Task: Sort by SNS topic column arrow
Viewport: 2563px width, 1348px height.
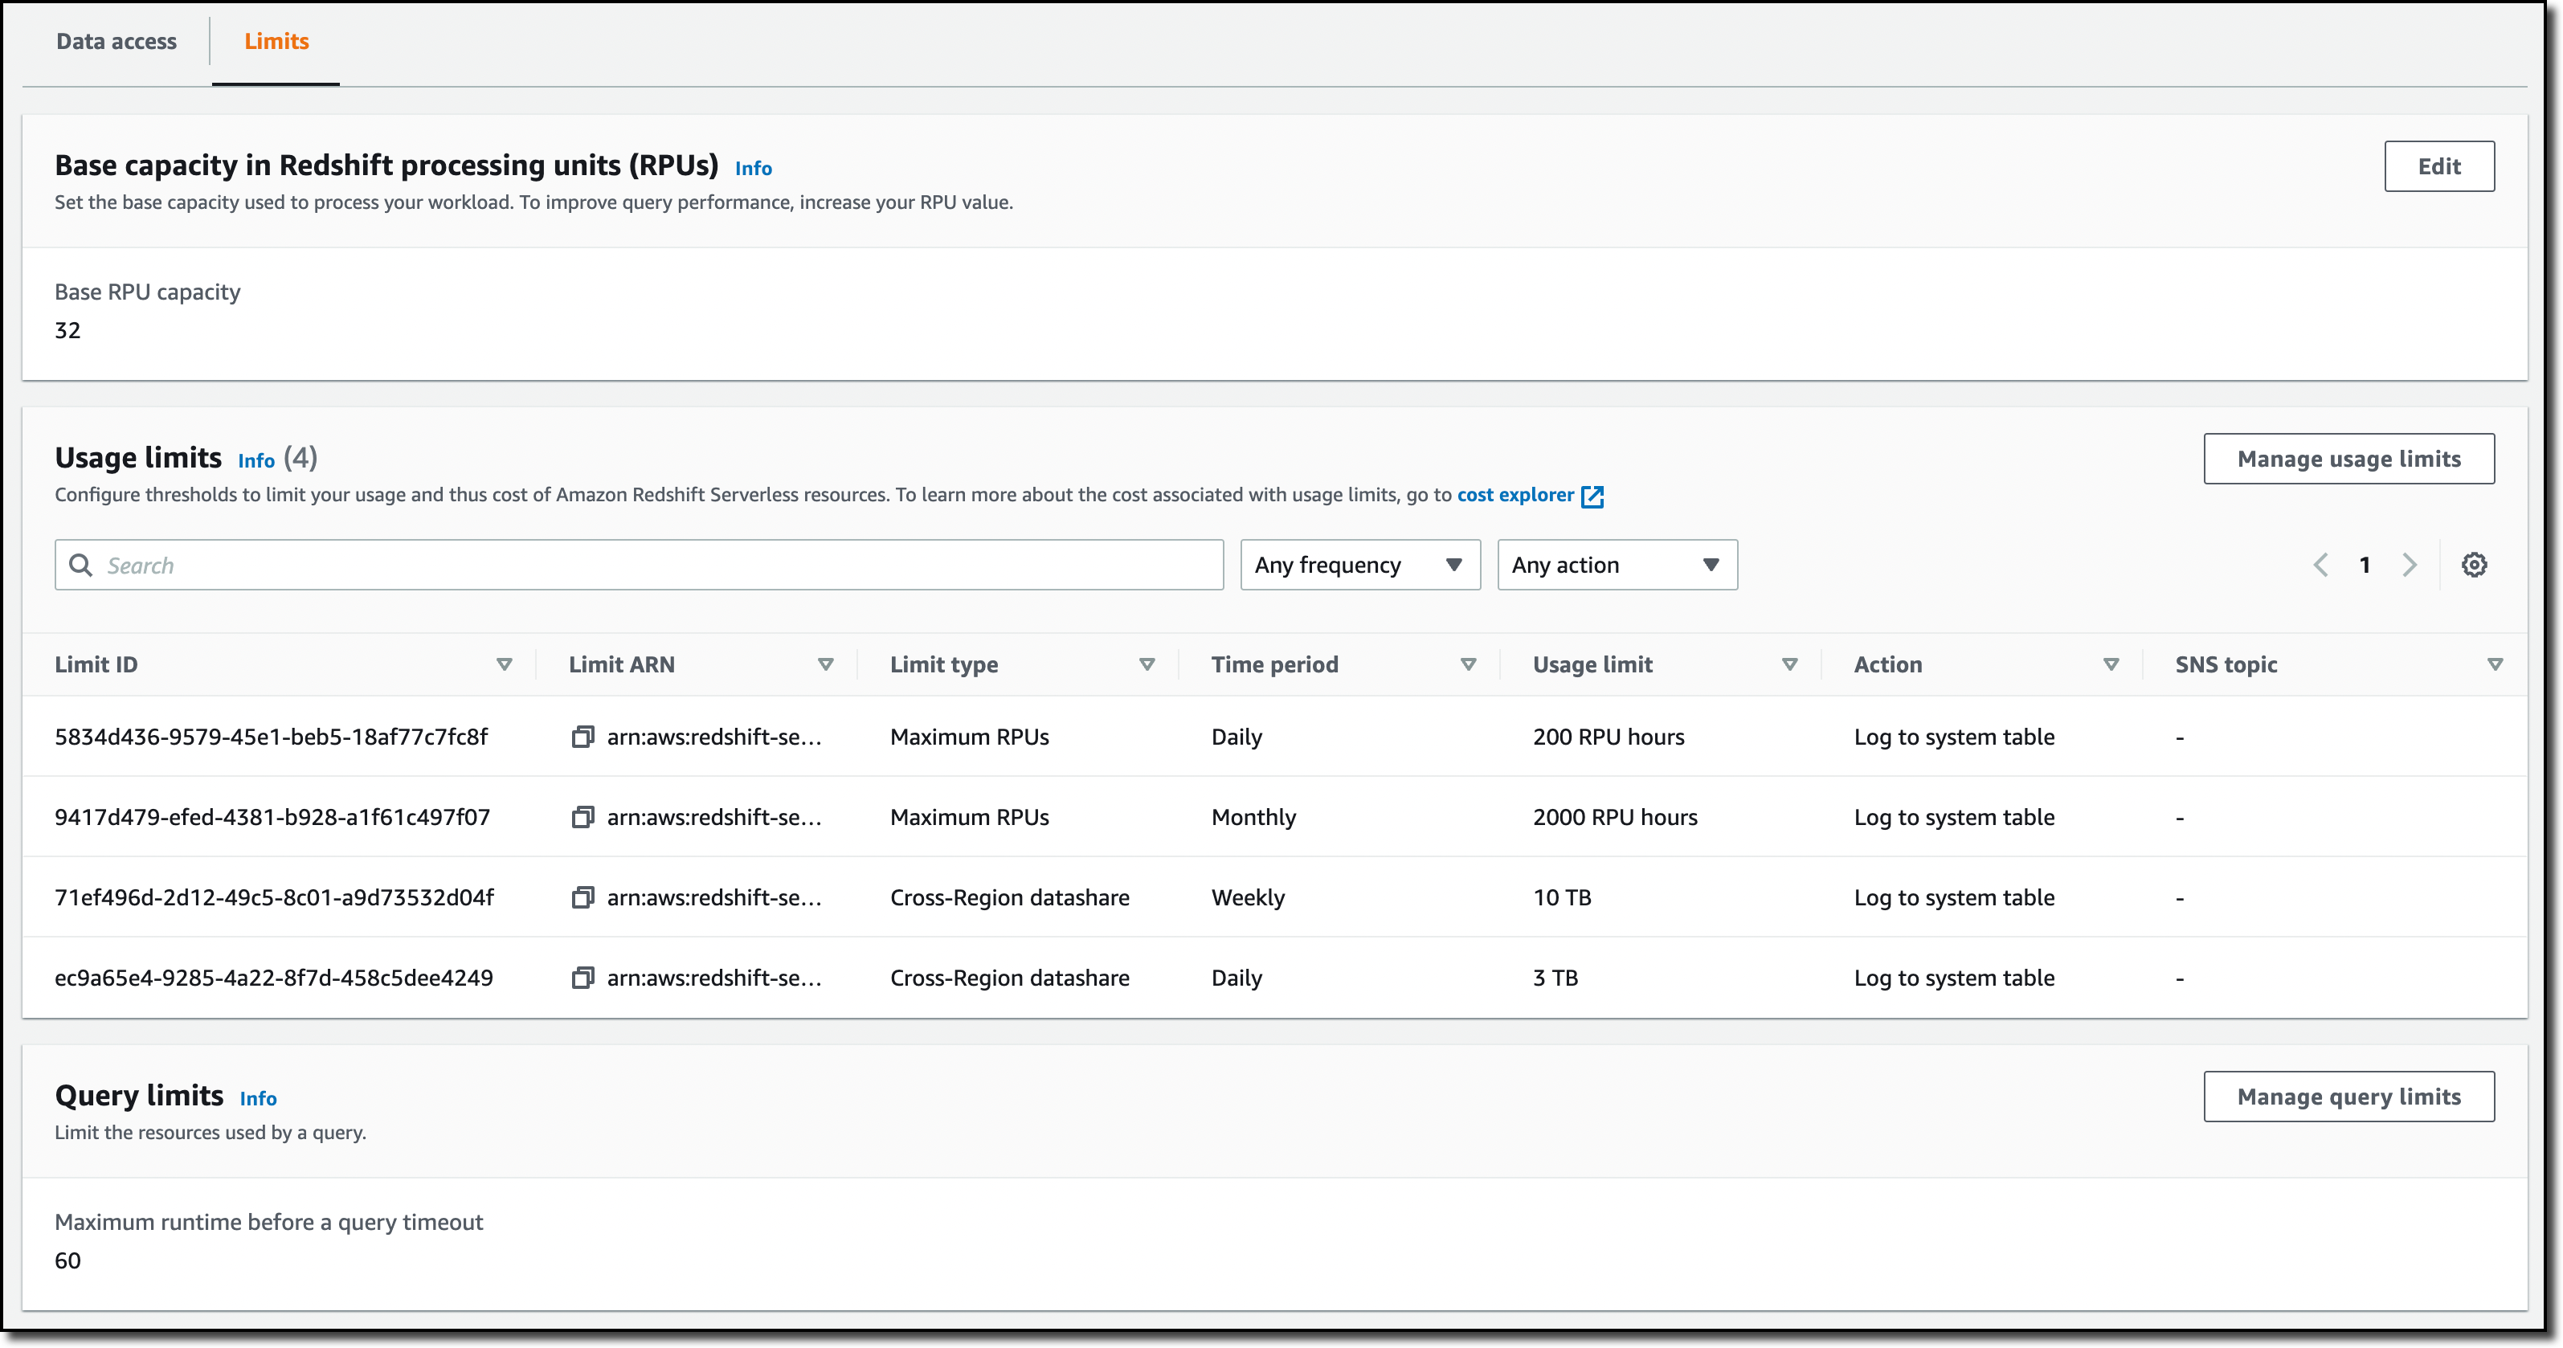Action: [2495, 664]
